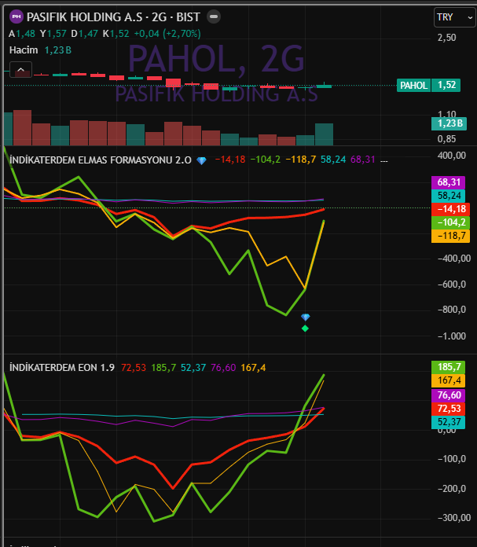Click the orange −118,7 legend value
Viewport: 477px width, 547px height.
pos(300,160)
